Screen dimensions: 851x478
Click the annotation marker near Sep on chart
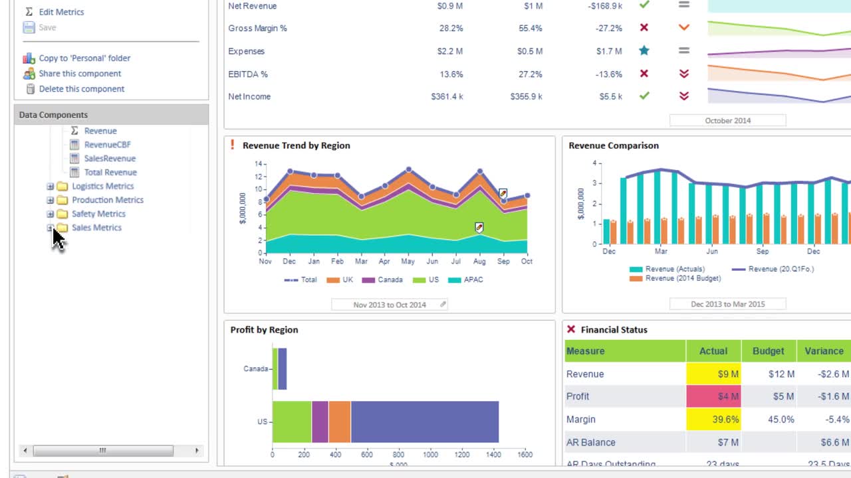[503, 194]
